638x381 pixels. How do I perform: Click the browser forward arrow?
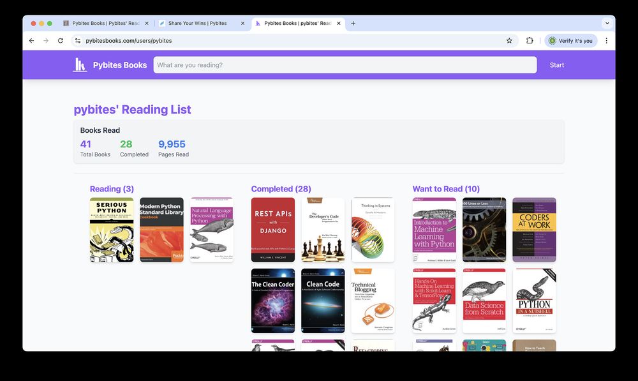(x=46, y=41)
